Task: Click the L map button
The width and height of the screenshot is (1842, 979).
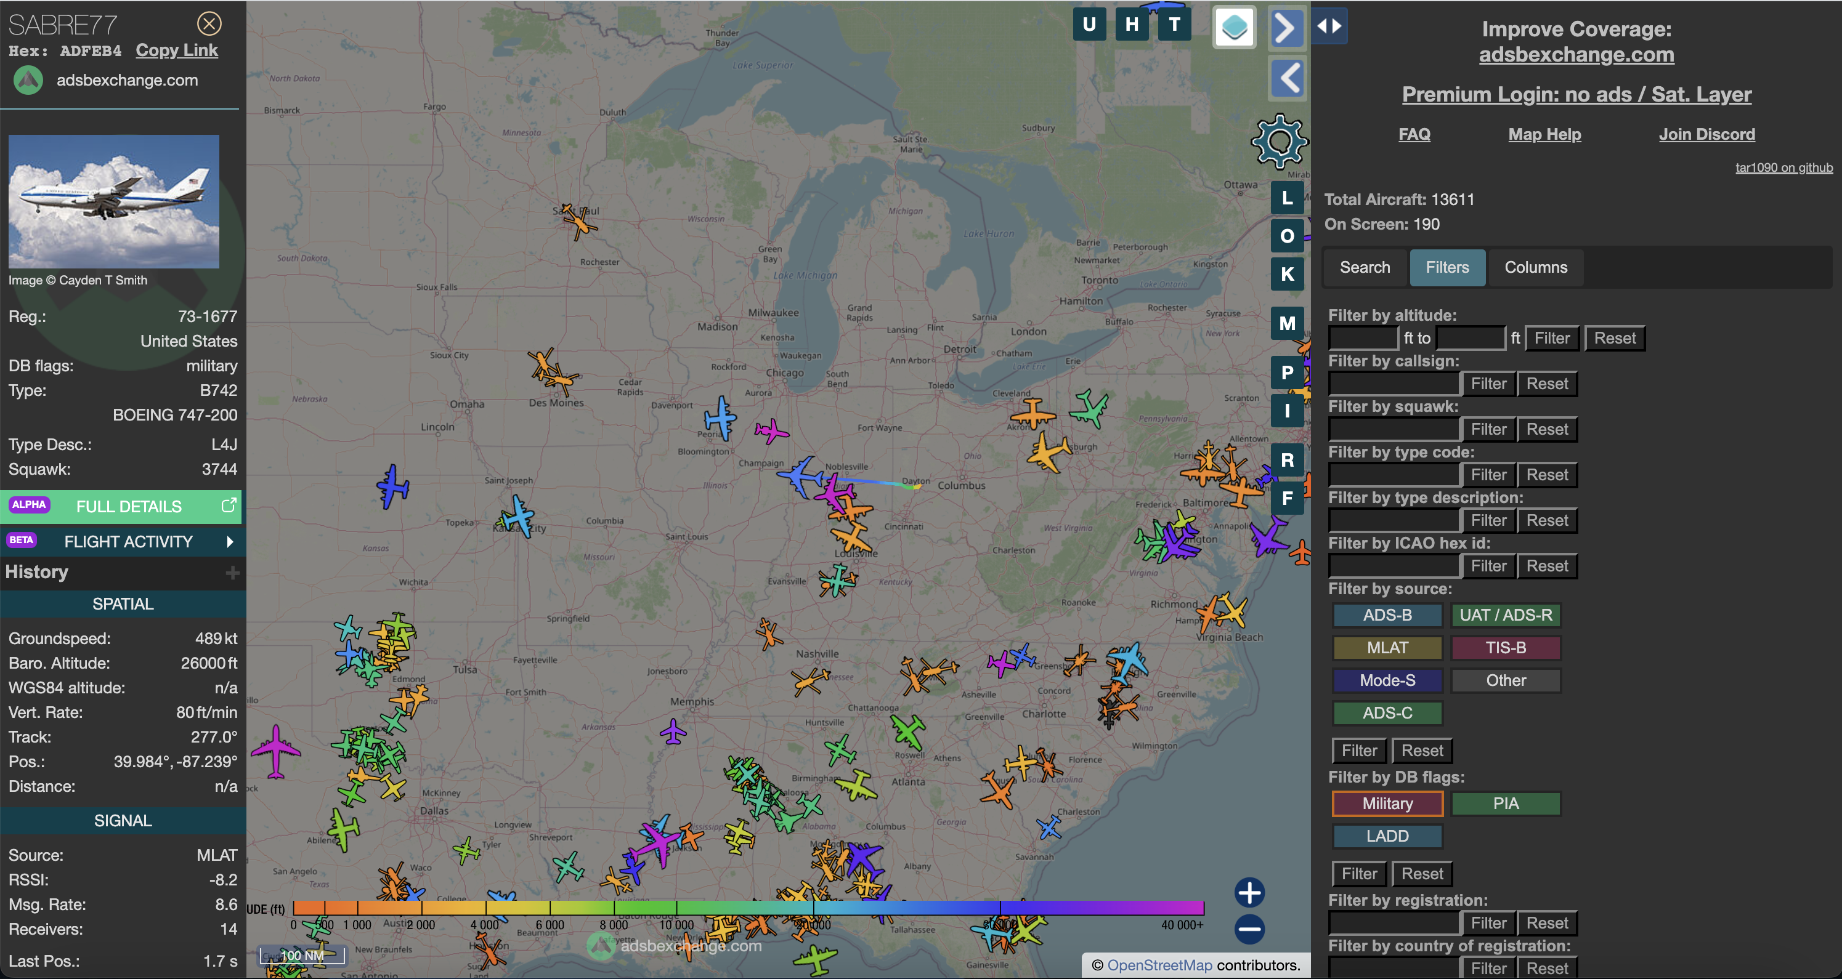Action: (x=1287, y=198)
